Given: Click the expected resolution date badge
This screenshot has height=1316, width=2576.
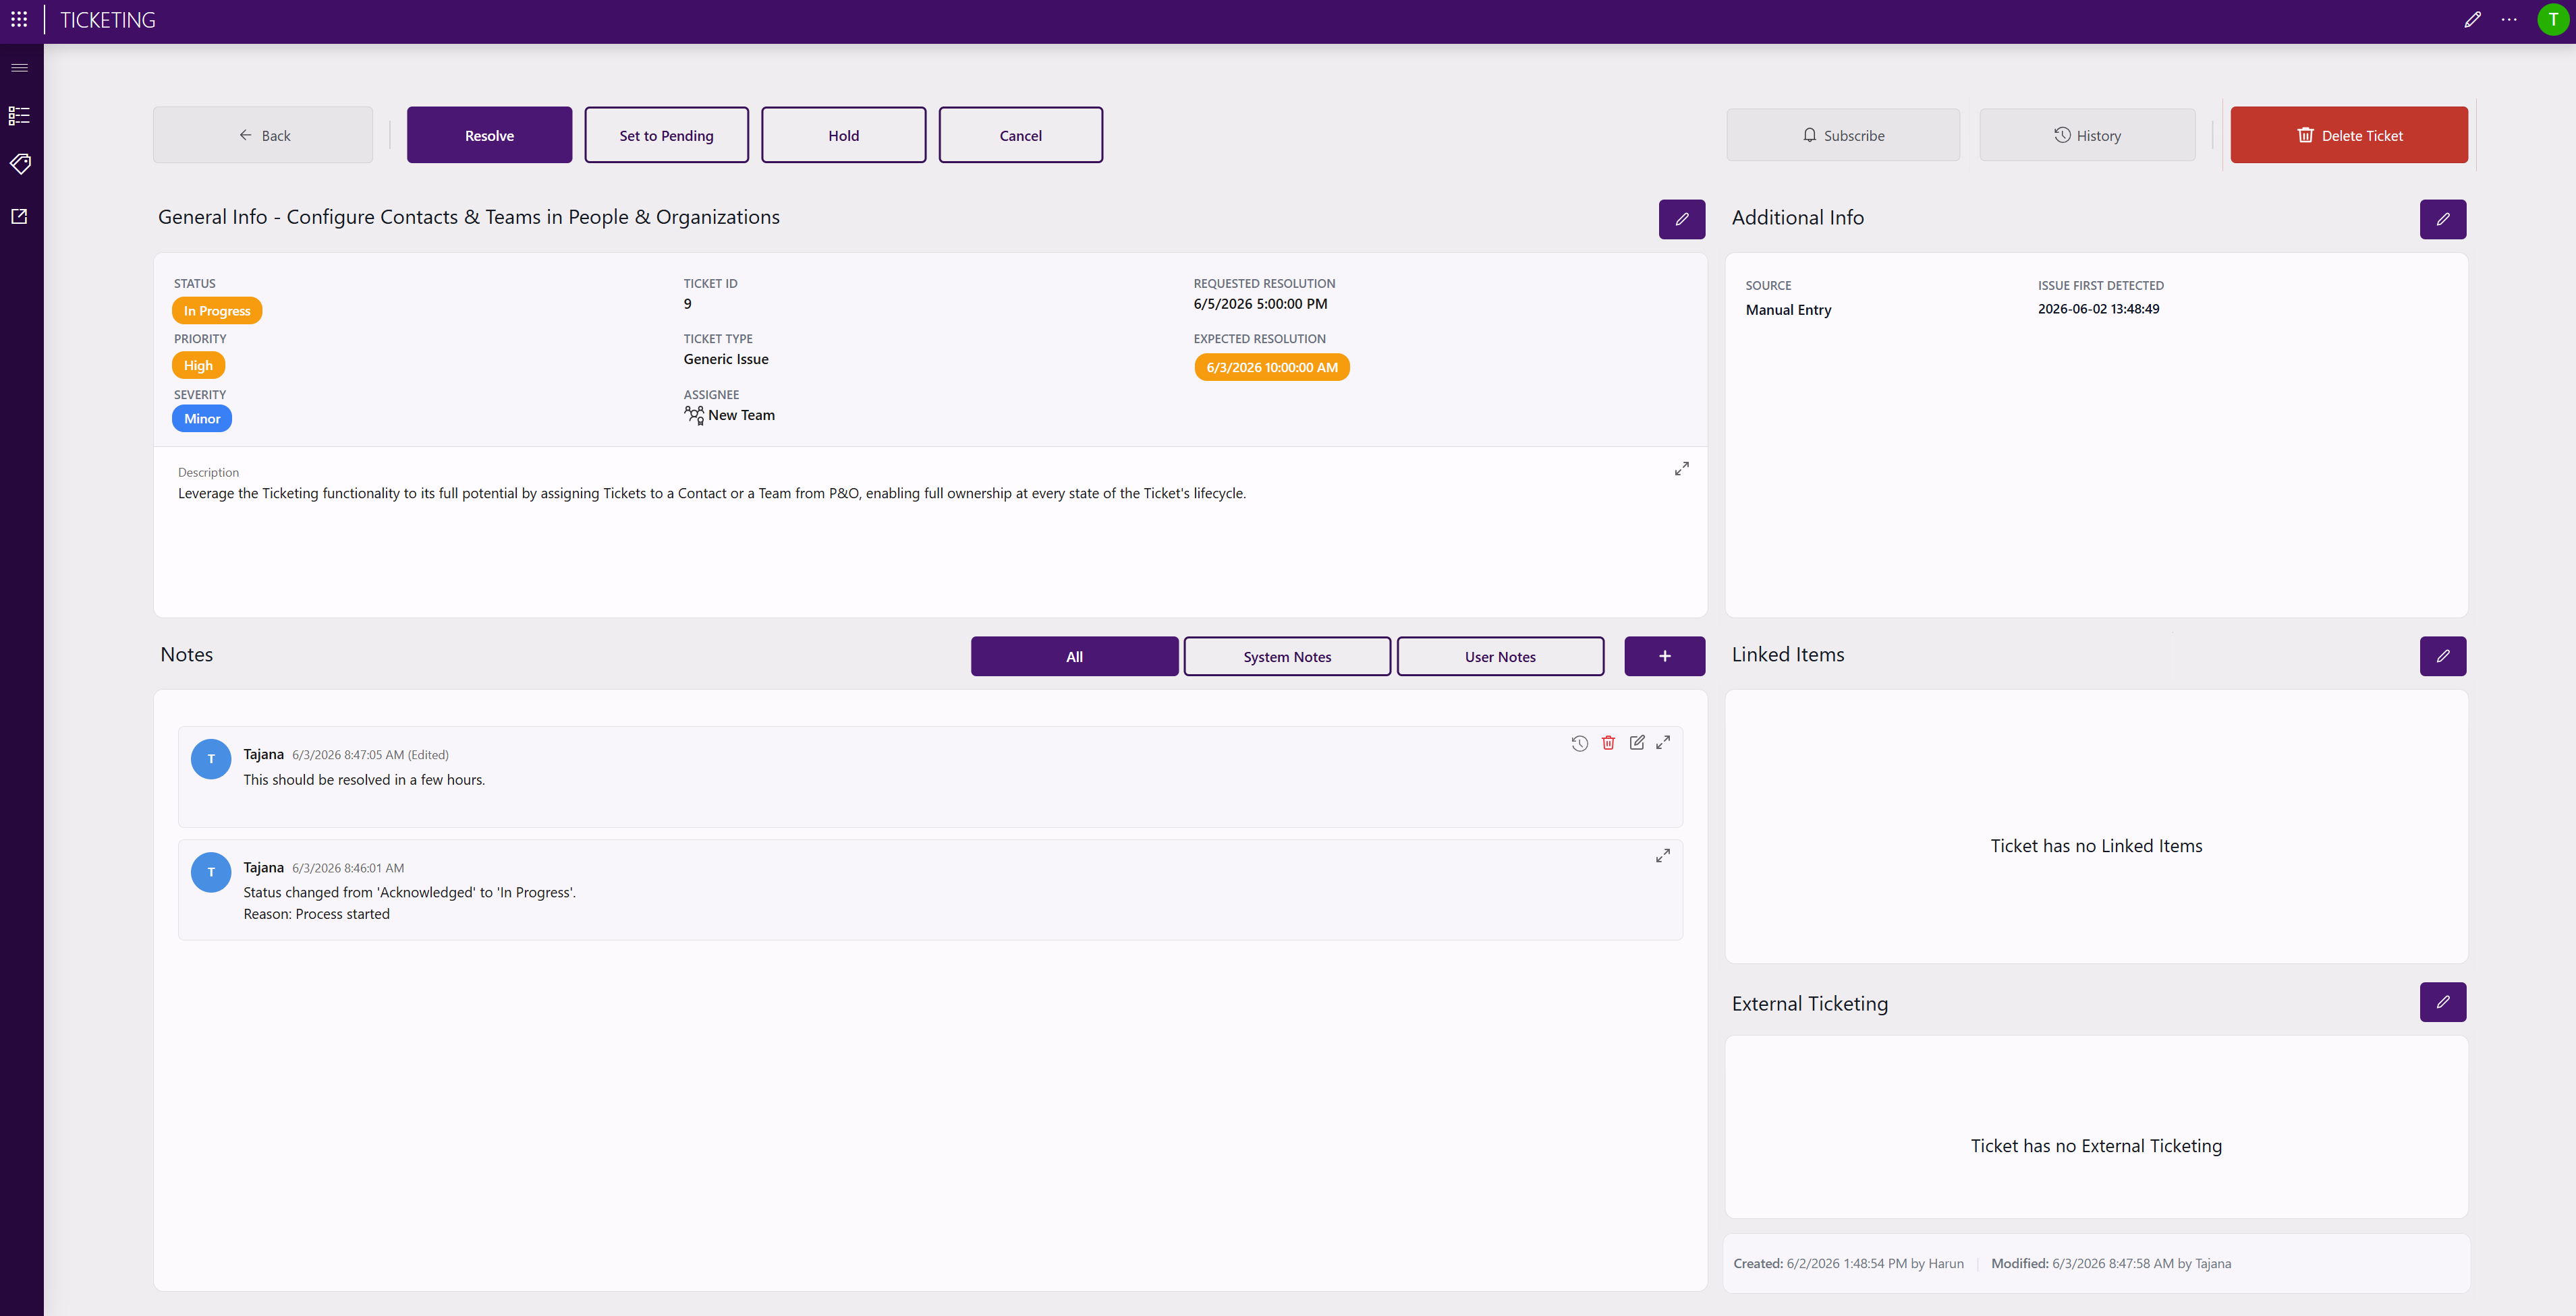Looking at the screenshot, I should tap(1272, 367).
